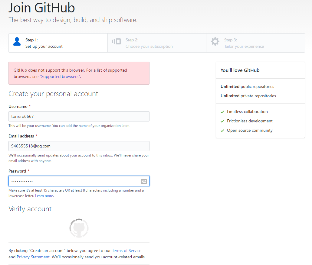Click the GitHub Octocat loading spinner

(x=79, y=228)
